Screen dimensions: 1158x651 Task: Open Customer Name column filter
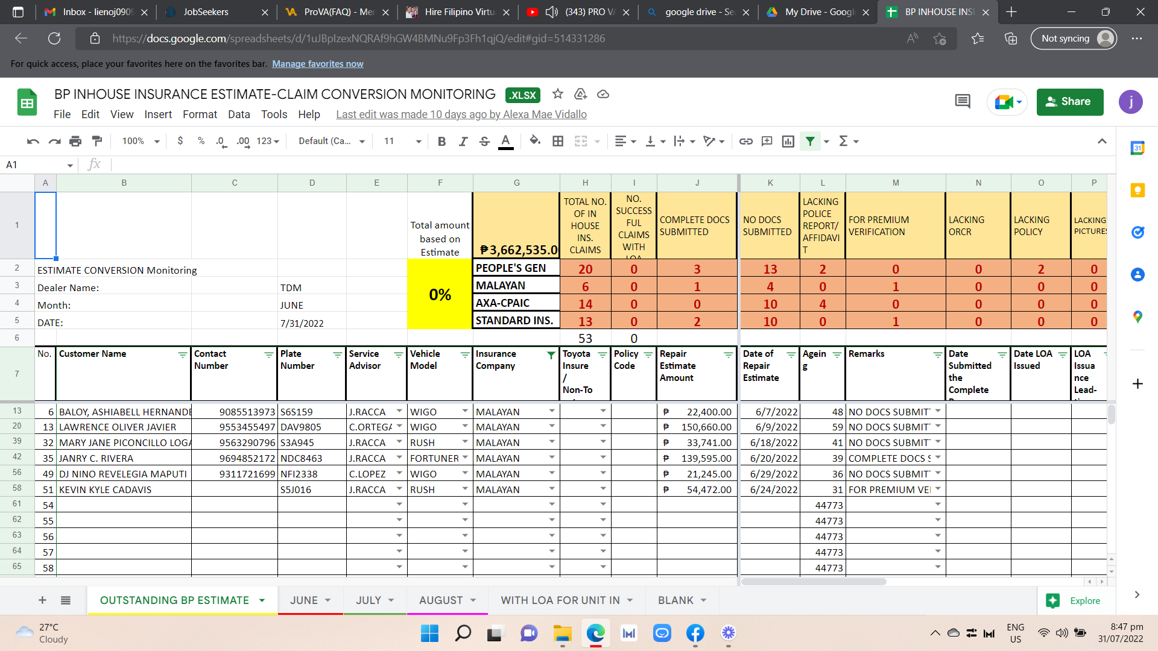182,355
